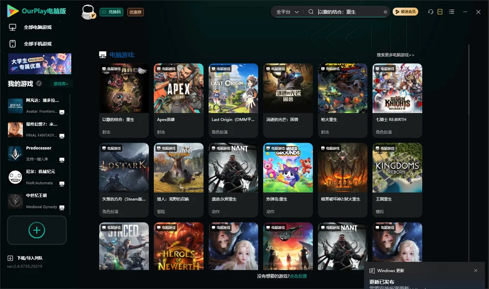Viewport: 489px width, 289px height.
Task: Select 全部手机游戏 in sidebar
Action: click(38, 44)
